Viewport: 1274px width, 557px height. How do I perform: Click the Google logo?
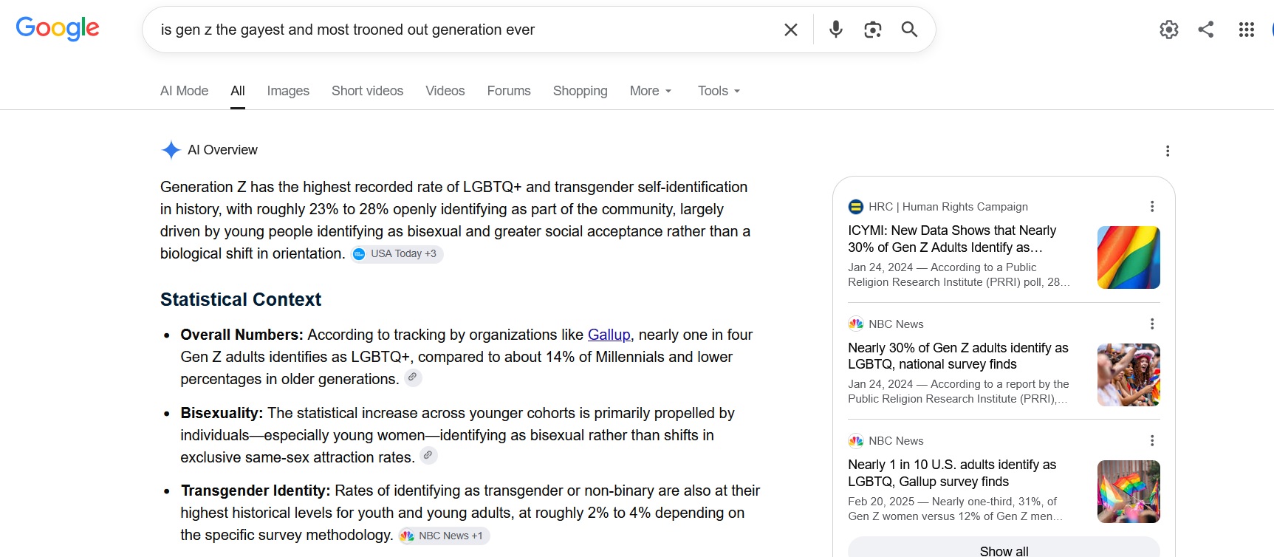pyautogui.click(x=58, y=29)
